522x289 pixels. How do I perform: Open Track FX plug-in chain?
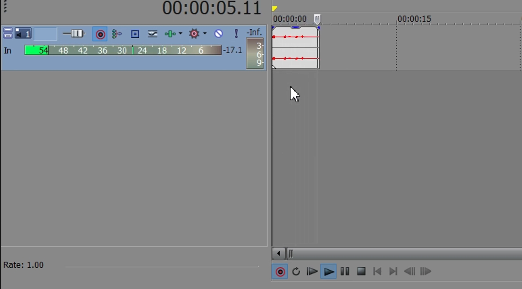click(x=152, y=34)
